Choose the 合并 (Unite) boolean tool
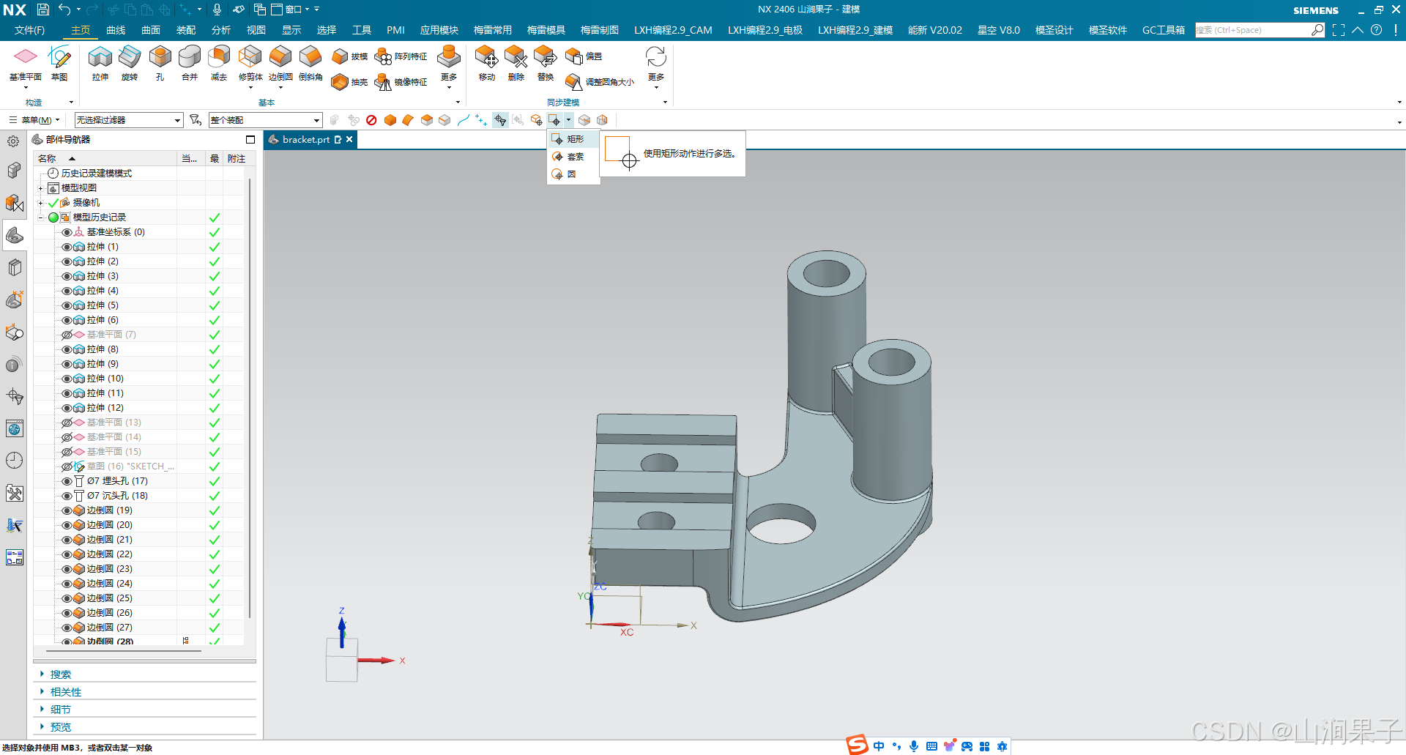Viewport: 1406px width, 755px height. coord(190,63)
